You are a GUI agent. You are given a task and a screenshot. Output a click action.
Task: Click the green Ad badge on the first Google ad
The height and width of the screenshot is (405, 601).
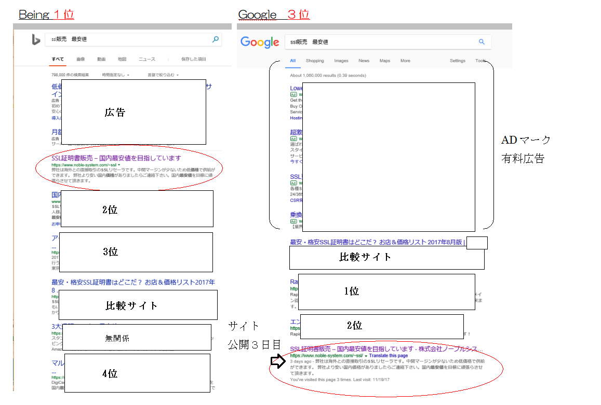pos(292,95)
